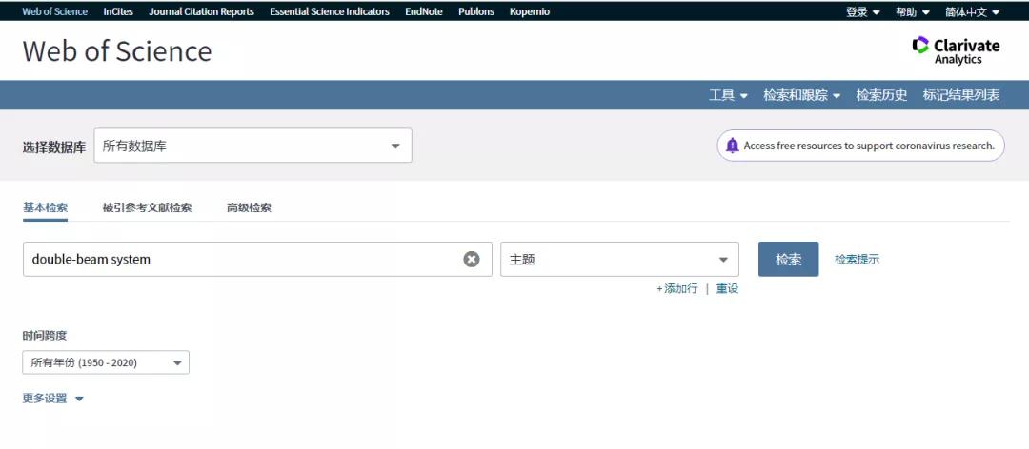Go to Essential Science Indicators
The height and width of the screenshot is (449, 1029).
(330, 11)
